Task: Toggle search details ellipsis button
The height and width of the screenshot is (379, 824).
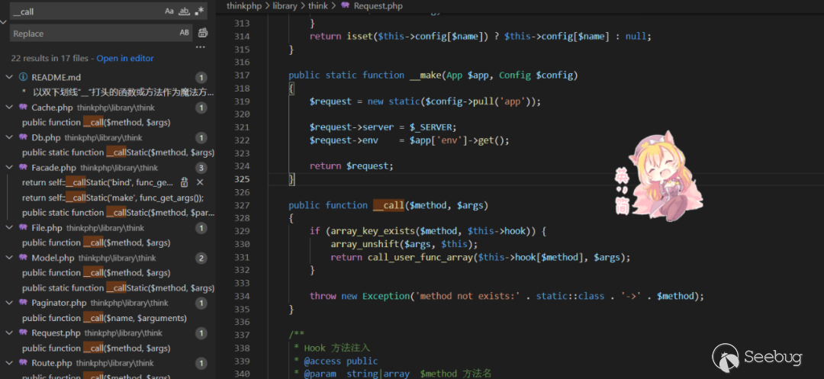Action: 201,47
